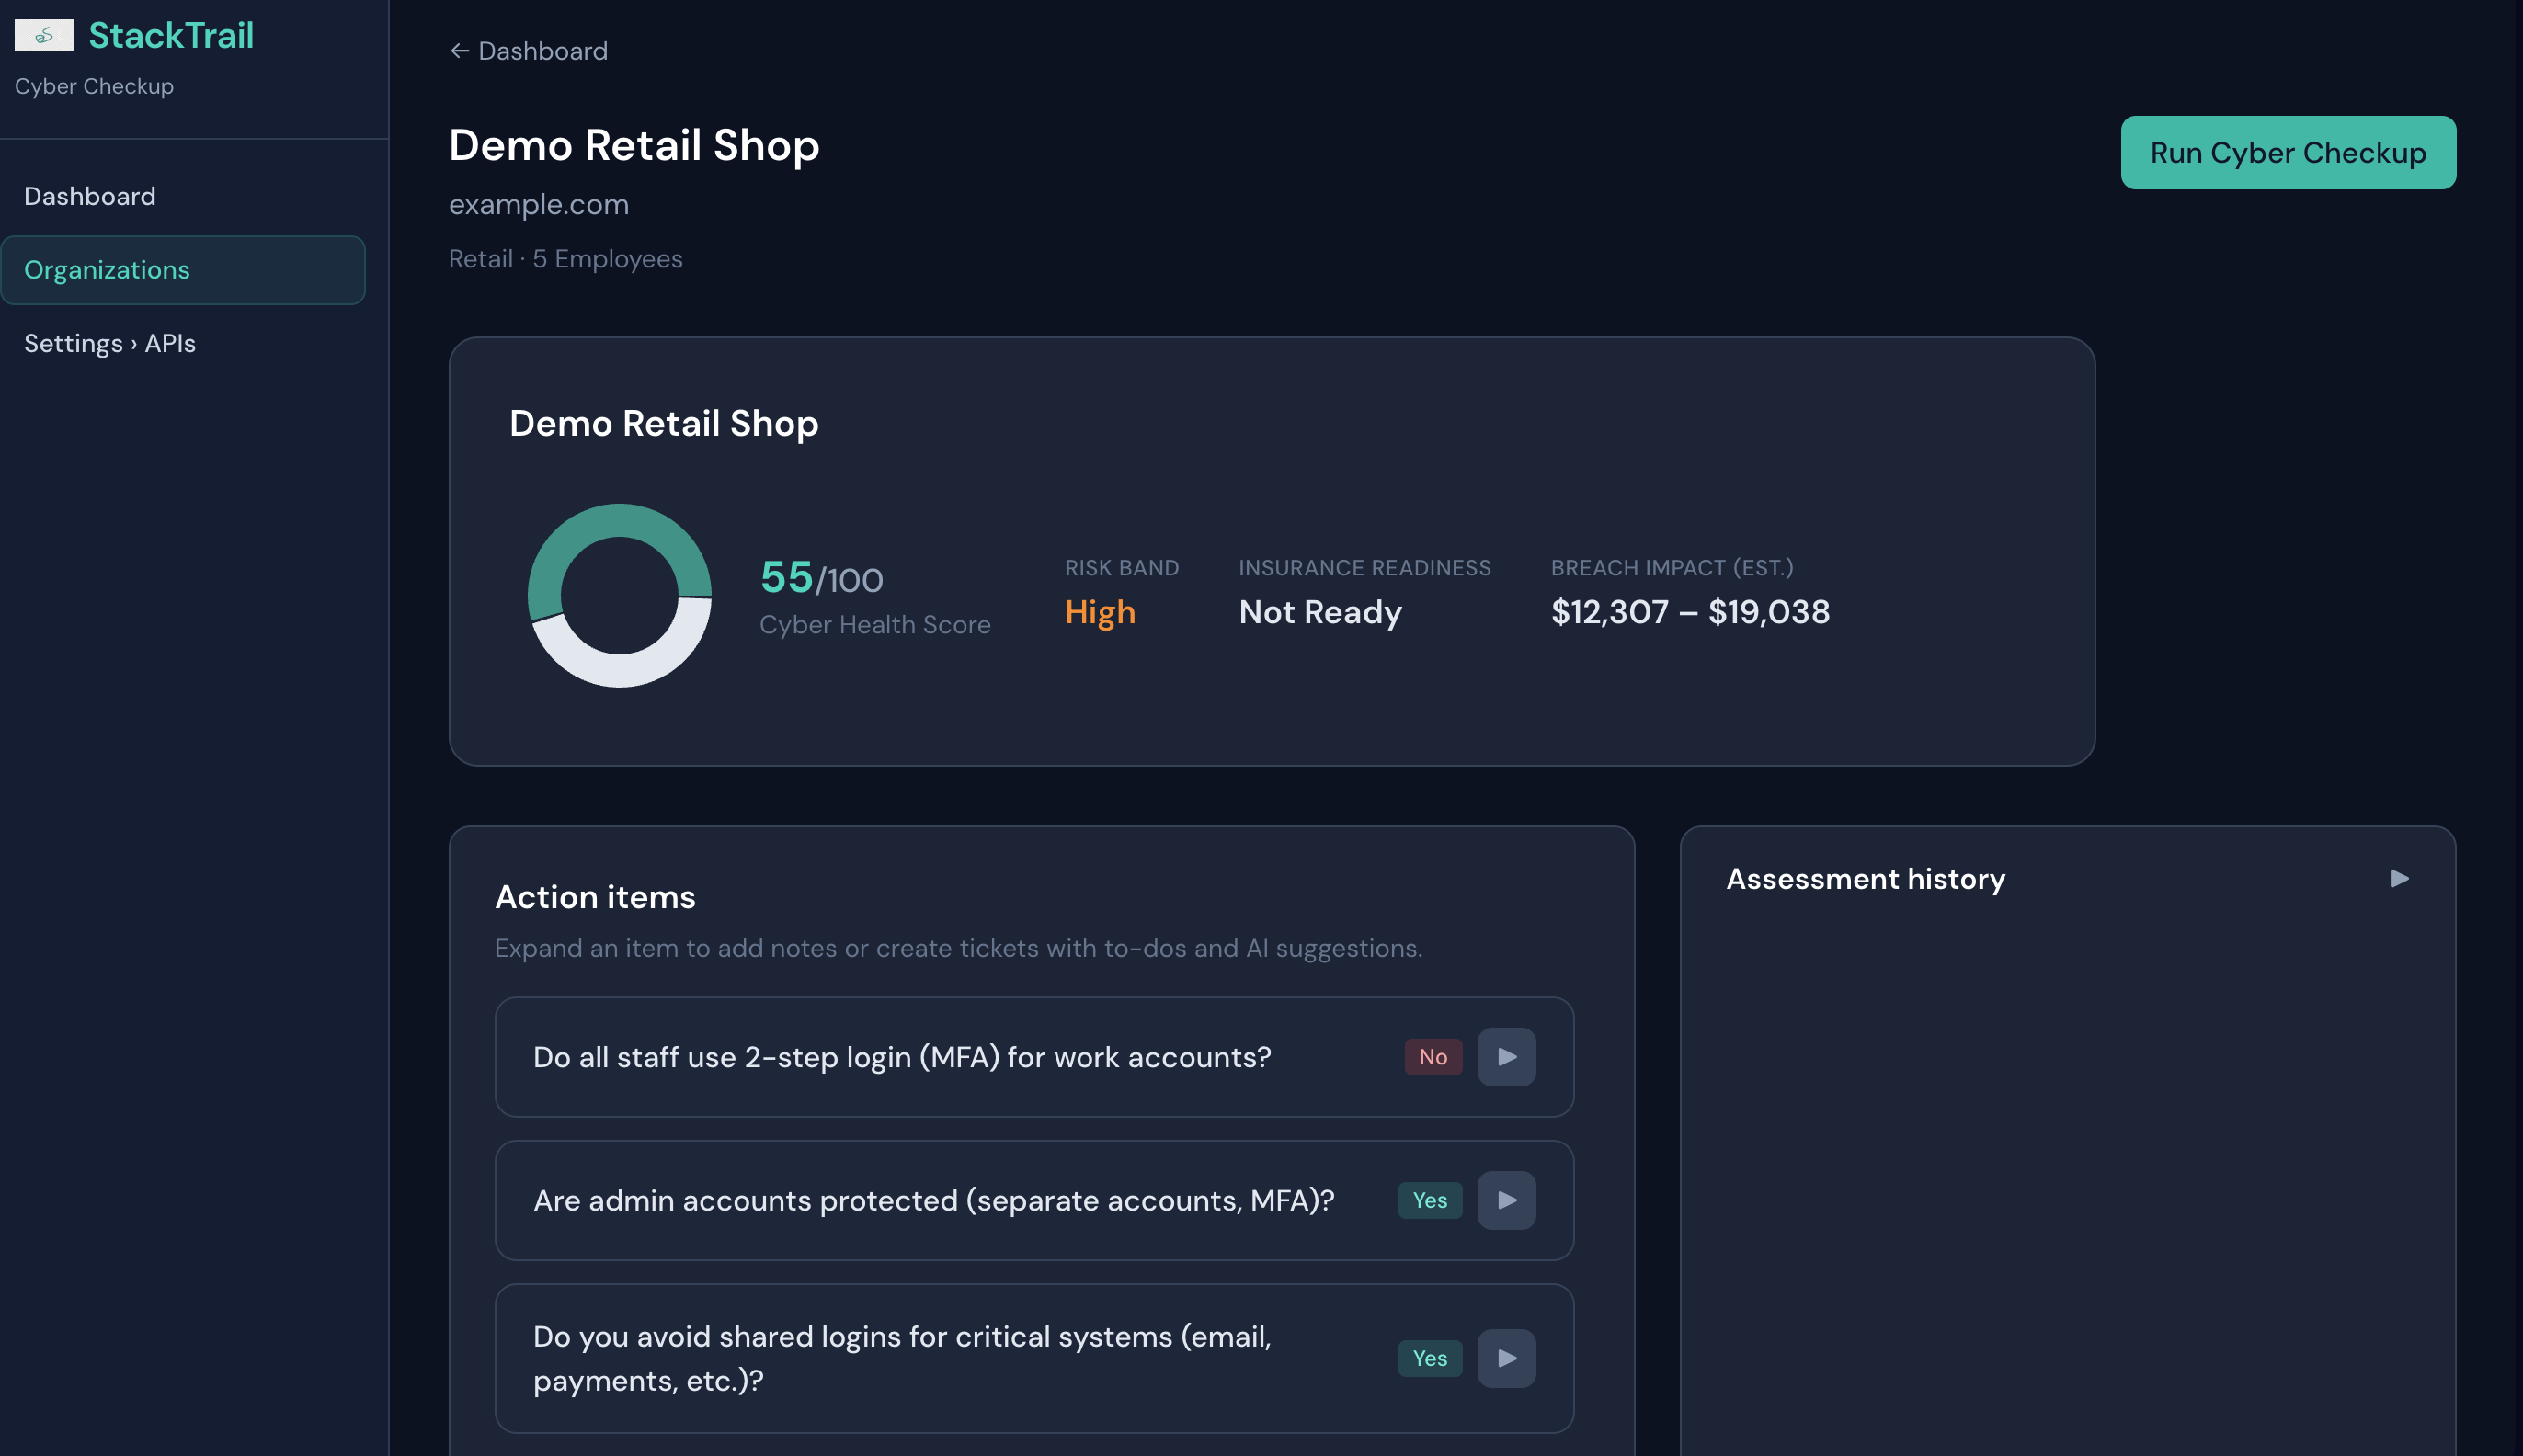Expand the shared logins action item
This screenshot has height=1456, width=2523.
1506,1358
